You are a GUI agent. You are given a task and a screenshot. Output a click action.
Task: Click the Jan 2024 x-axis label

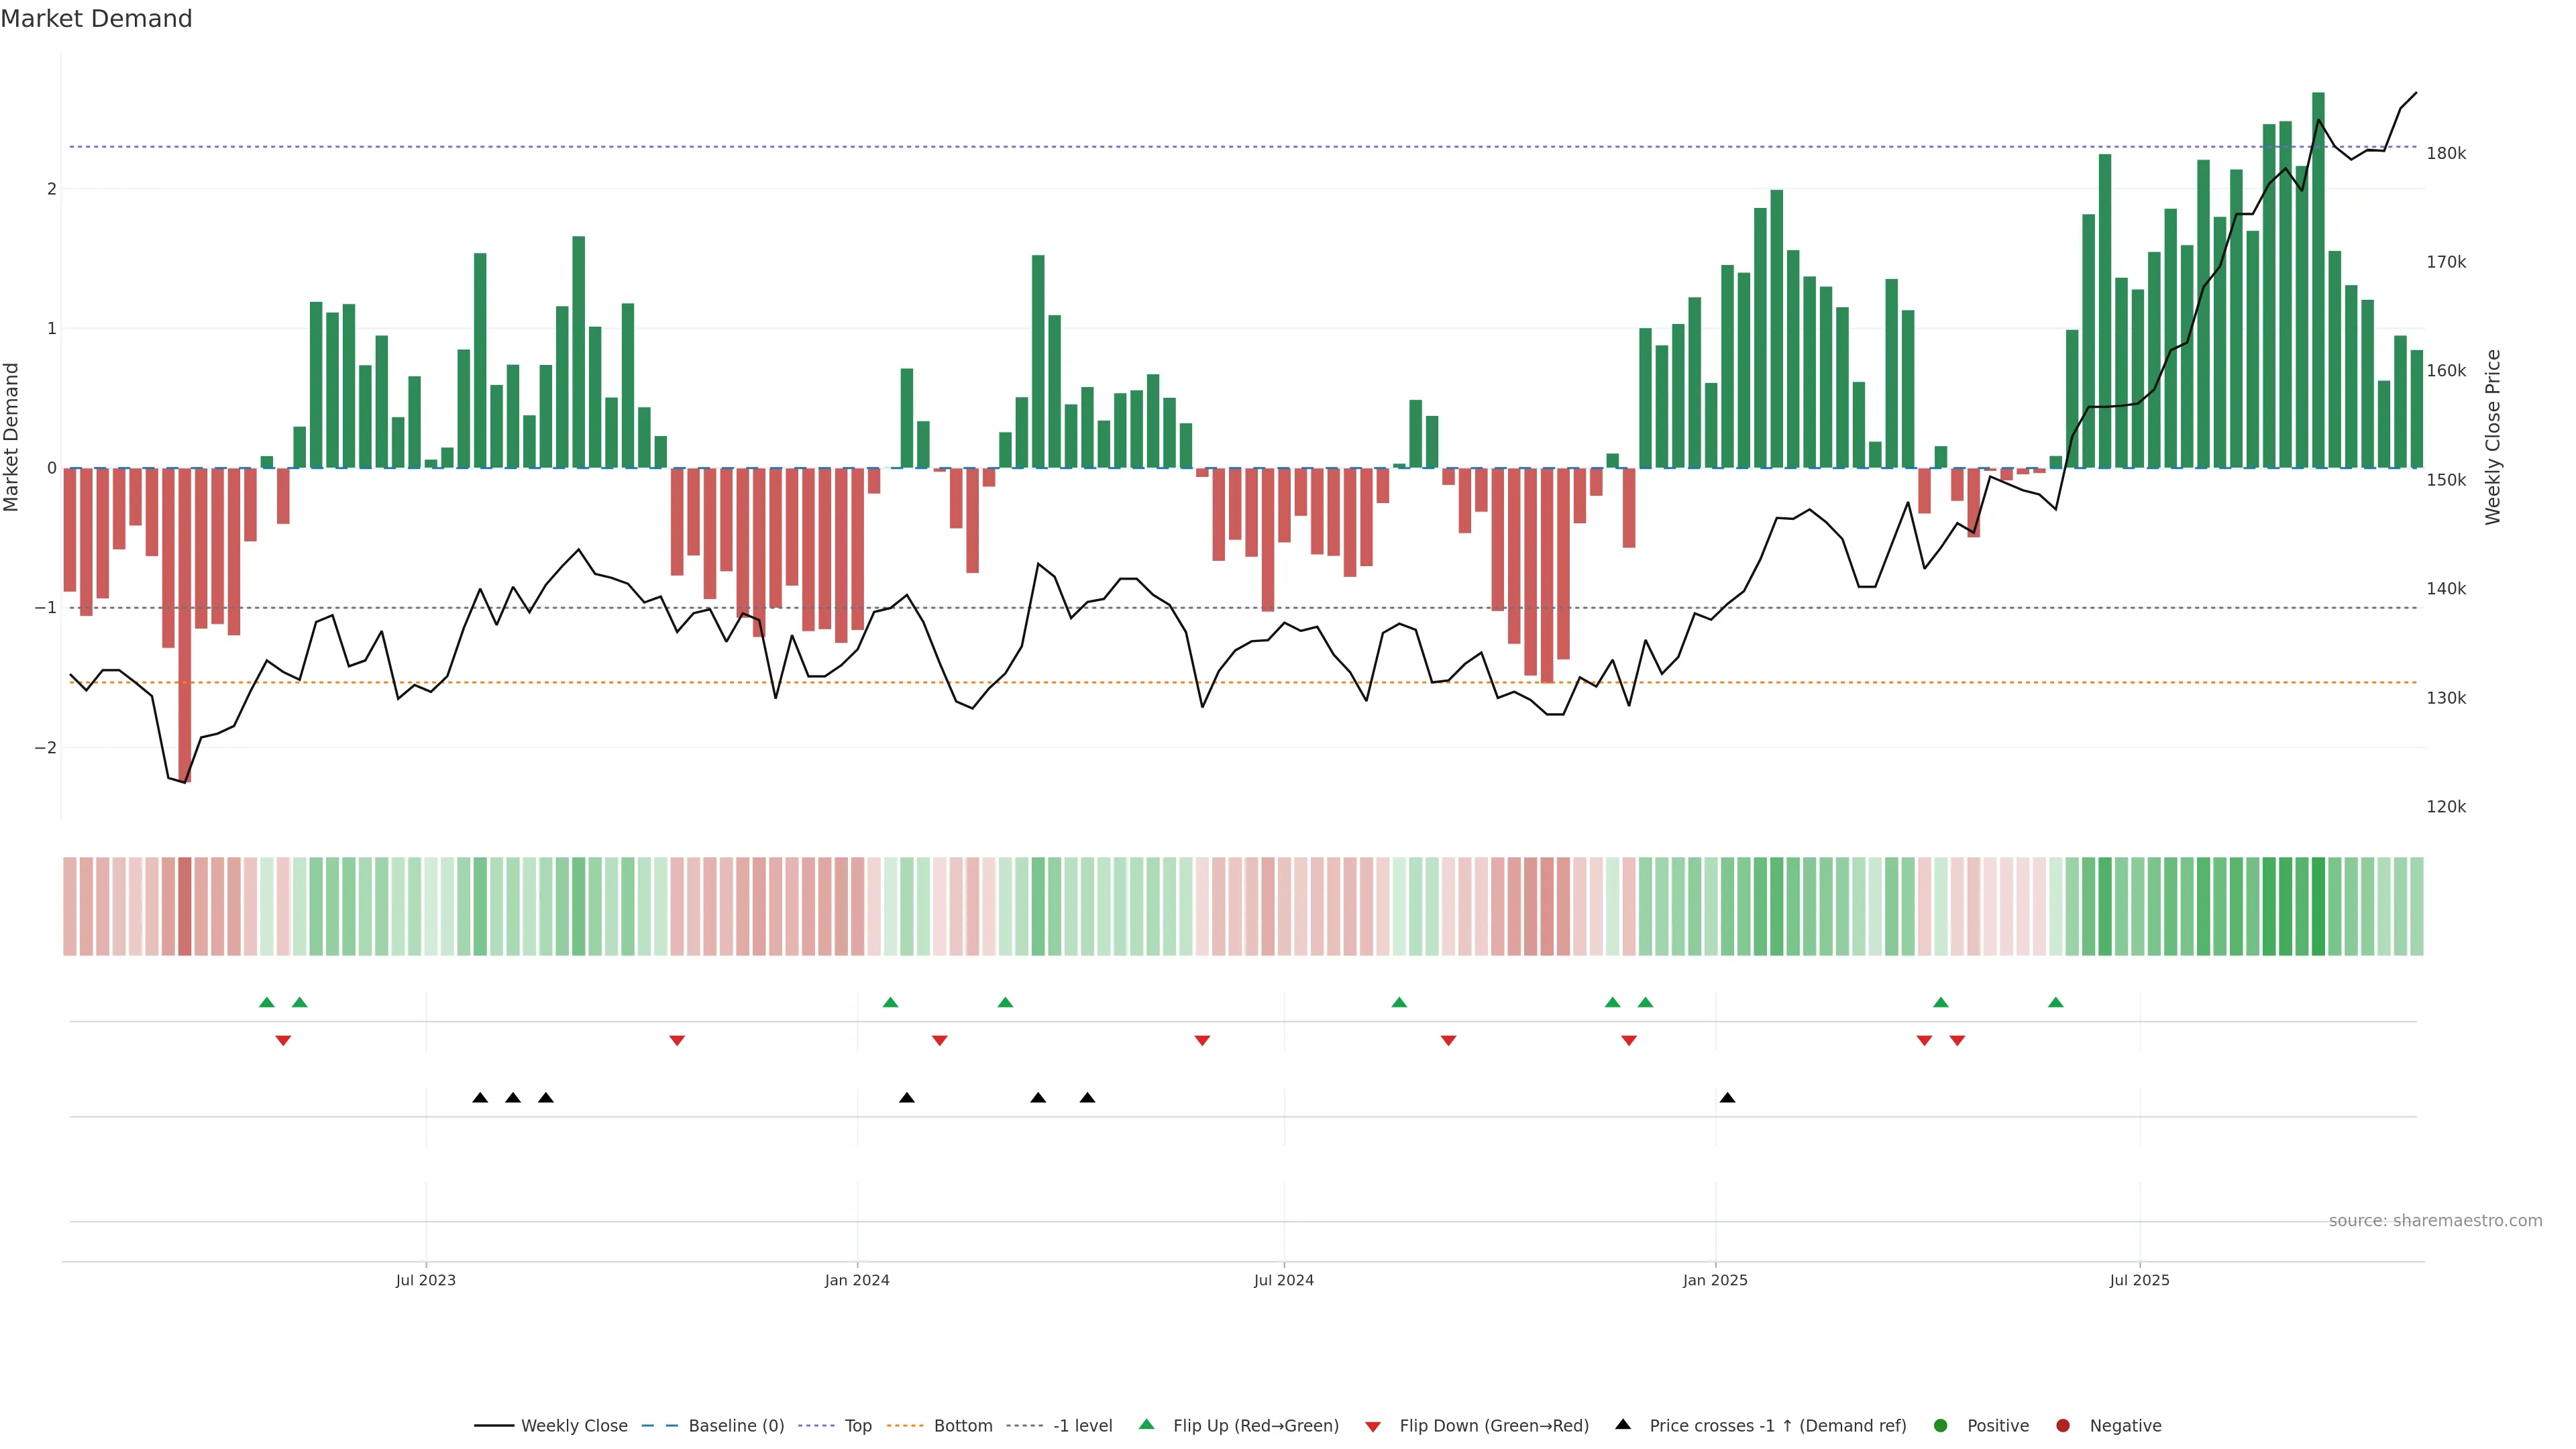(857, 1280)
